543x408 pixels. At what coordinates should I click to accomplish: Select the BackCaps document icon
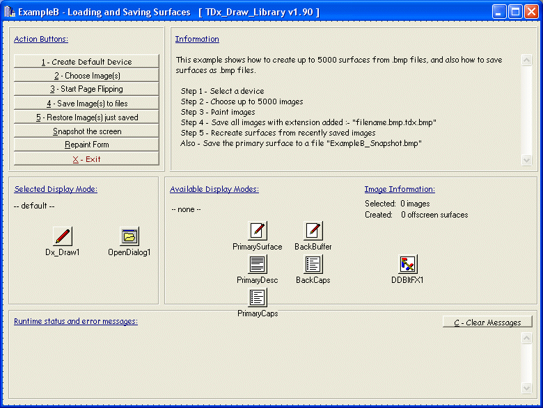[313, 264]
